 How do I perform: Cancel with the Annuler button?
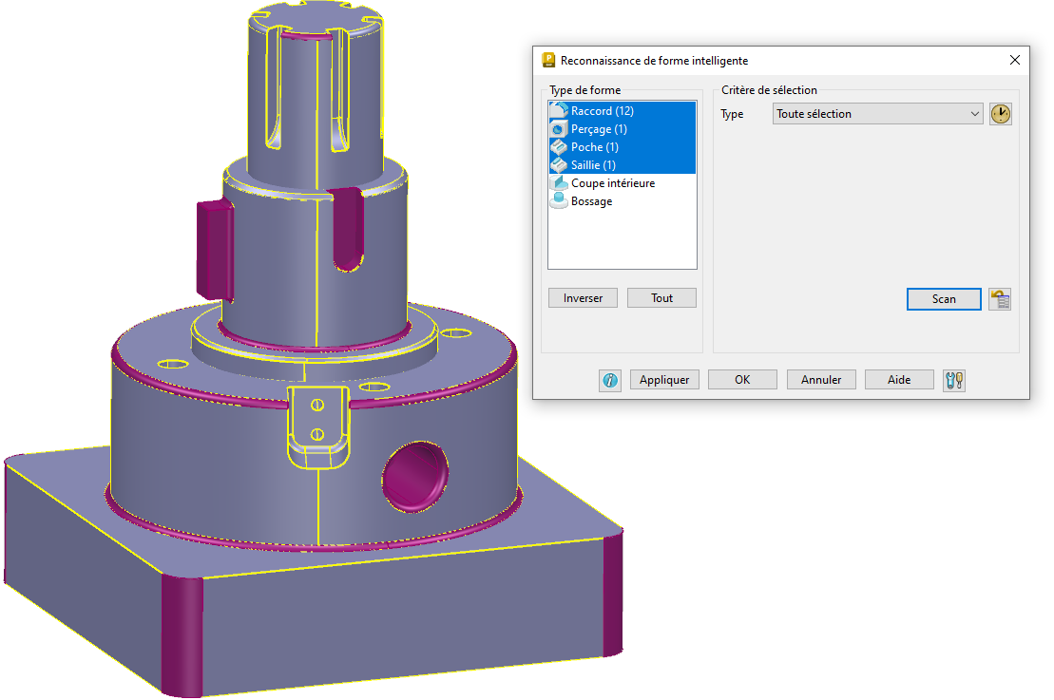click(821, 380)
